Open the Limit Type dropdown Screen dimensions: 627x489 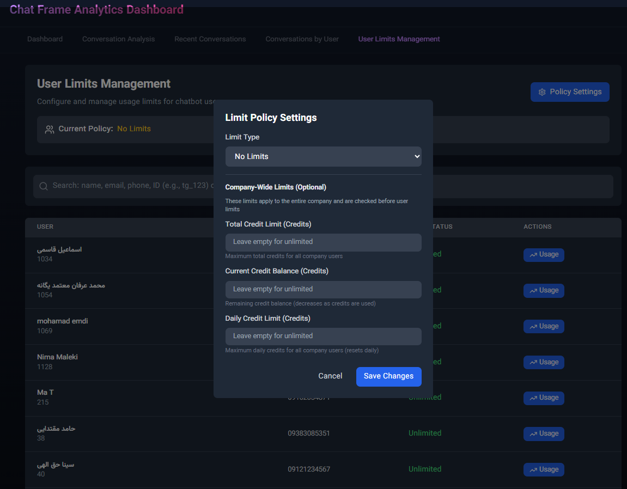pos(323,156)
